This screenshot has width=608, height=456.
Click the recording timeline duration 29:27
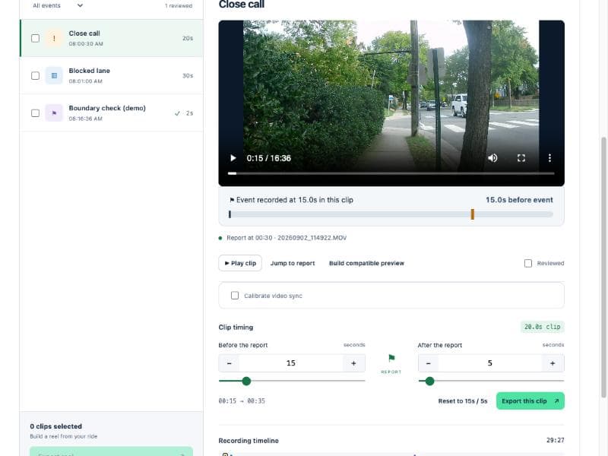click(x=556, y=440)
